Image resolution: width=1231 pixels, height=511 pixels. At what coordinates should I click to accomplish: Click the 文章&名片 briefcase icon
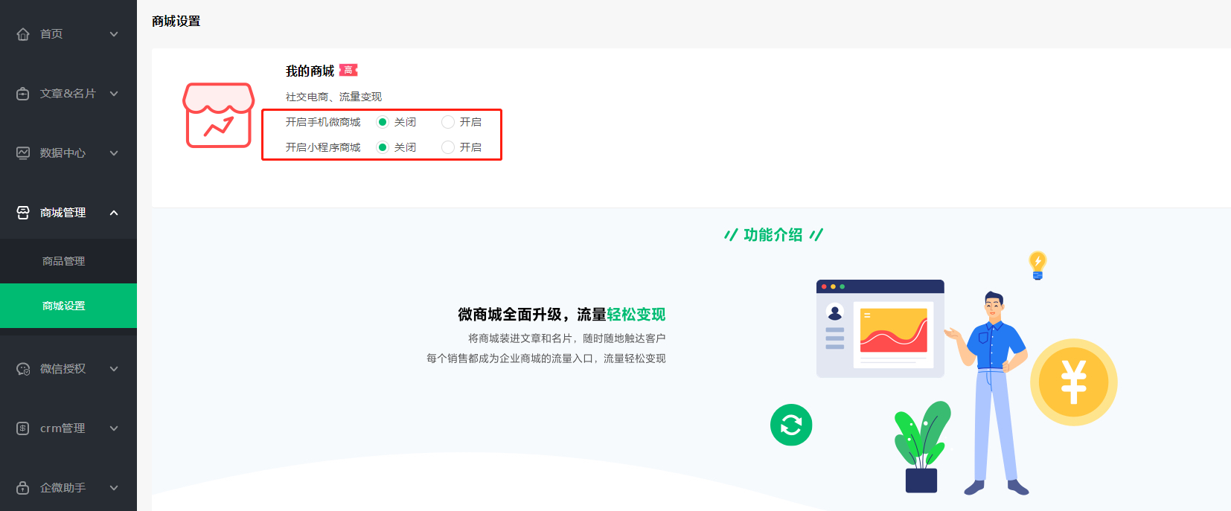tap(23, 94)
